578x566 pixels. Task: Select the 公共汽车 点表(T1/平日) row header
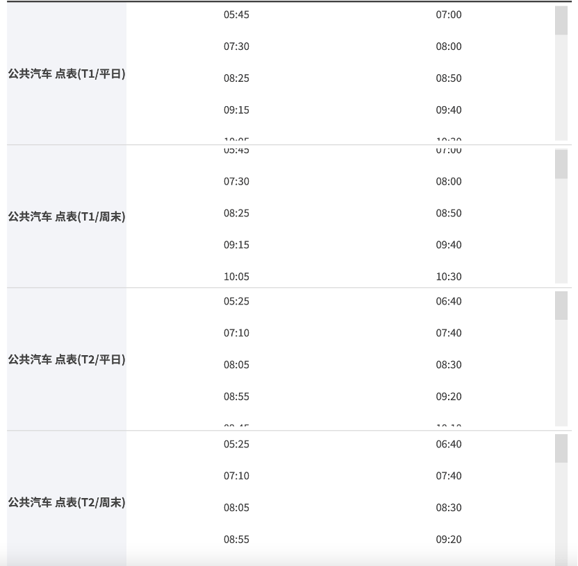click(x=67, y=74)
